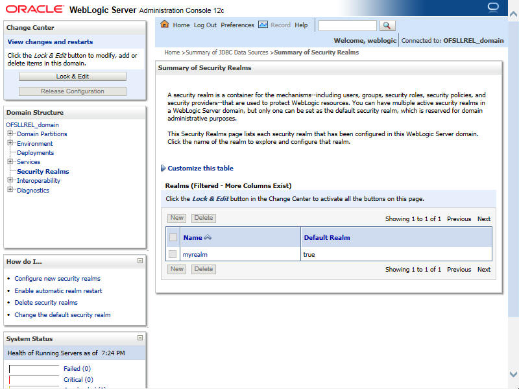Expand the Diagnostics tree node
This screenshot has height=389, width=519.
(10, 189)
